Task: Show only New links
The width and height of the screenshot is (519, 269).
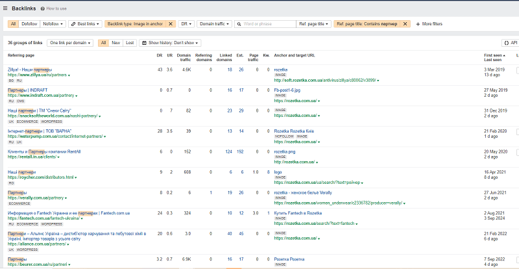Action: pyautogui.click(x=116, y=43)
